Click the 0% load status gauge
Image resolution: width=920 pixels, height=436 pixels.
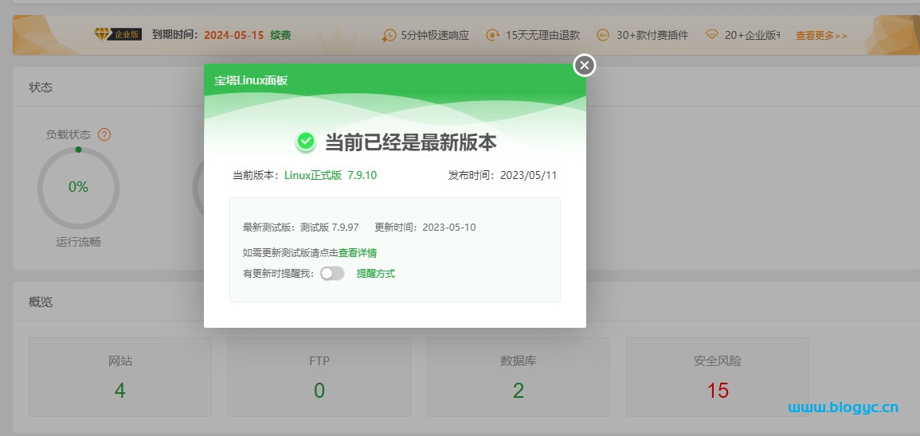(78, 188)
